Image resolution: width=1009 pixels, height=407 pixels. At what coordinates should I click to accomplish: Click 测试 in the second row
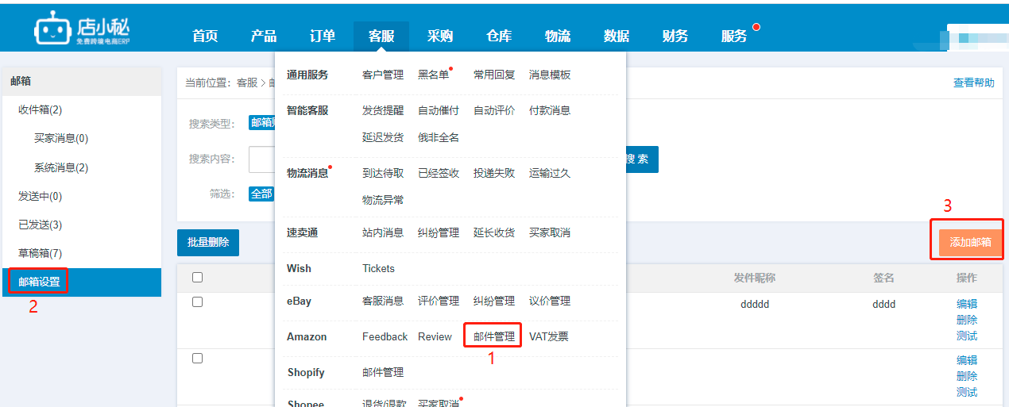(967, 392)
